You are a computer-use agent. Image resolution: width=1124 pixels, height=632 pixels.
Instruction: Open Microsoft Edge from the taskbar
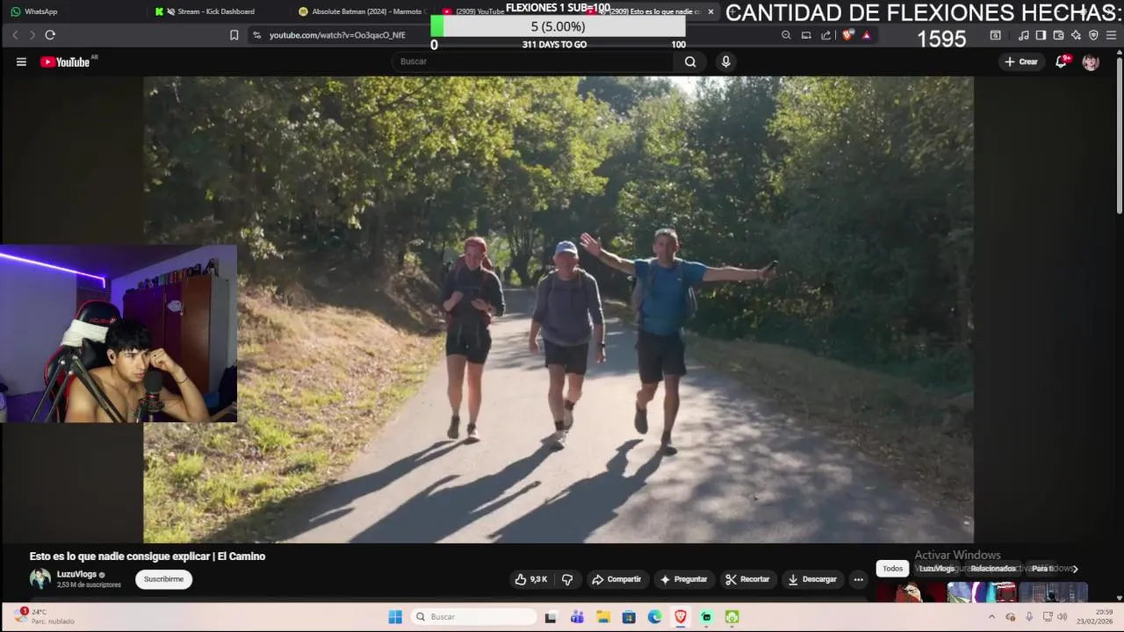tap(654, 617)
